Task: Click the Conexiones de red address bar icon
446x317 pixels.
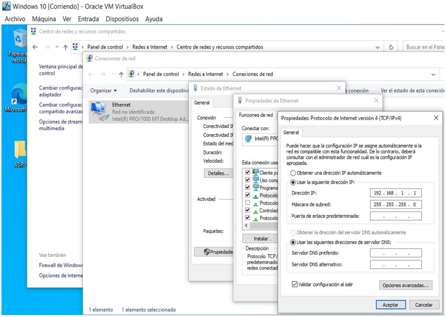Action: [131, 74]
